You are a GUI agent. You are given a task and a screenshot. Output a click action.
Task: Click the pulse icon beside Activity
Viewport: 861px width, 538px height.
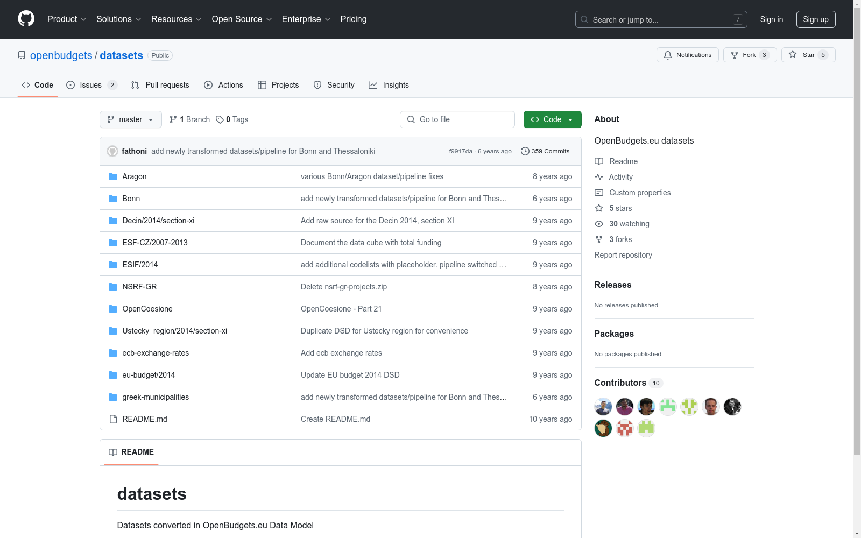pyautogui.click(x=599, y=177)
